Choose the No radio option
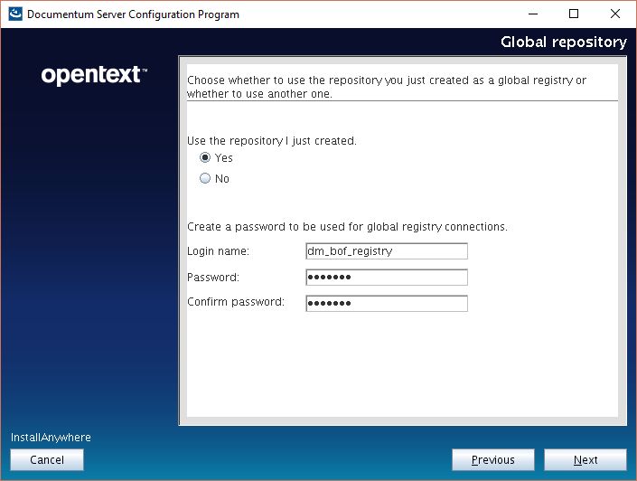Image resolution: width=637 pixels, height=481 pixels. pyautogui.click(x=205, y=179)
